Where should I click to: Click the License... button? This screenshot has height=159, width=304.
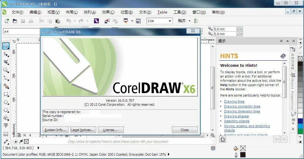(x=111, y=130)
